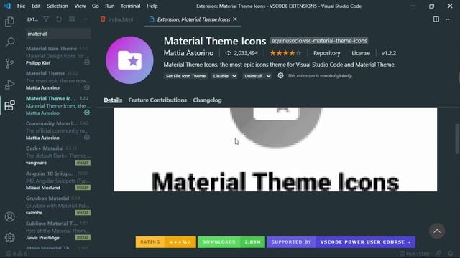Viewport: 460px width, 258px height.
Task: Click the equinusocio.vsc-material-theme-icons identifier
Action: pyautogui.click(x=319, y=41)
